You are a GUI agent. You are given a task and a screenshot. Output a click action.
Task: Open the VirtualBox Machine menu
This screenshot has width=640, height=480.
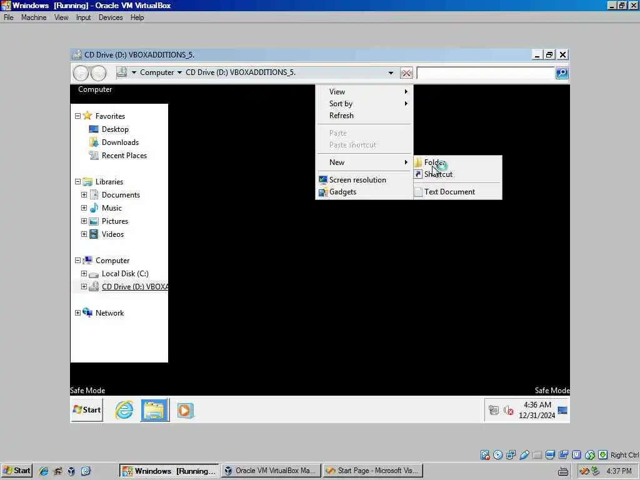pyautogui.click(x=34, y=17)
